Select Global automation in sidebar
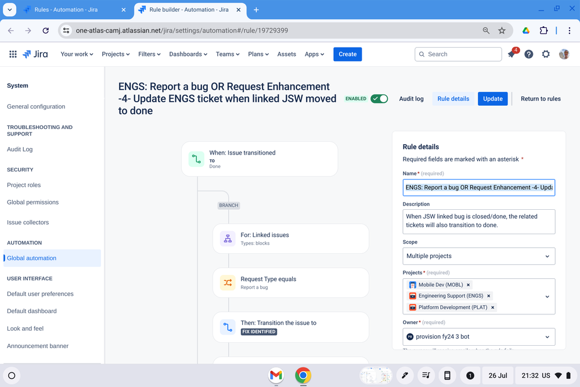Image resolution: width=580 pixels, height=387 pixels. [x=52, y=258]
